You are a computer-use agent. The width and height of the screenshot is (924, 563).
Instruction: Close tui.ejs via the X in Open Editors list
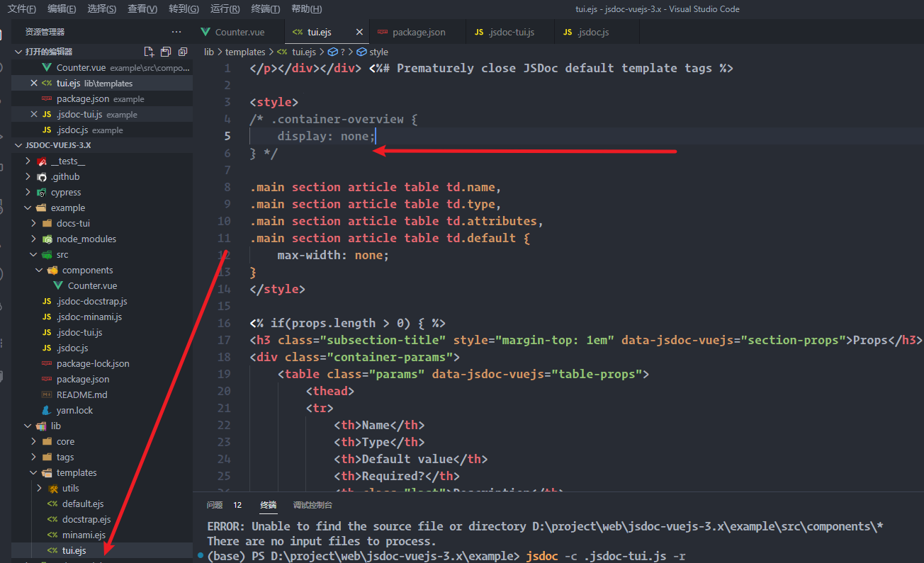(33, 84)
